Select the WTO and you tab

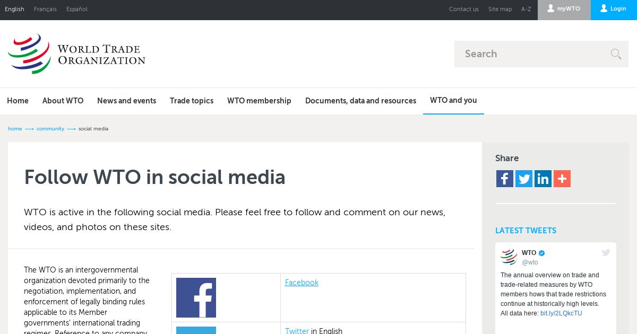pyautogui.click(x=453, y=100)
